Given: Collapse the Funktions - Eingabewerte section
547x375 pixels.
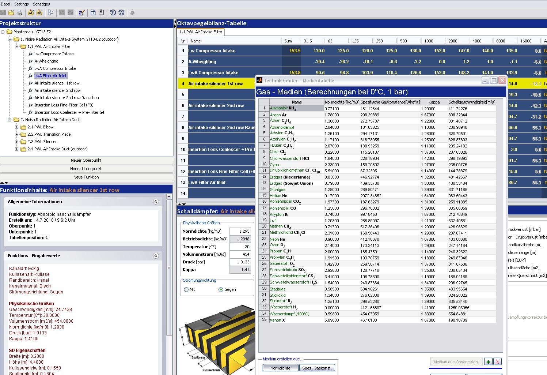Looking at the screenshot, I should (156, 256).
